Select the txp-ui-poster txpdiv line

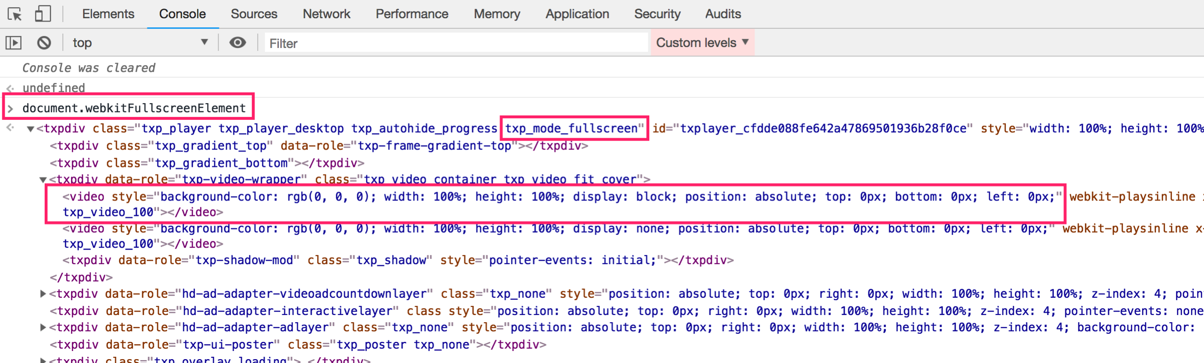(x=298, y=344)
